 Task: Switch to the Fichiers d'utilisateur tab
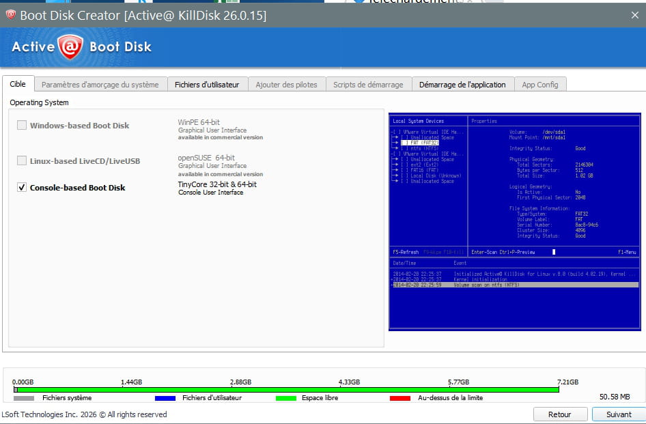click(207, 85)
